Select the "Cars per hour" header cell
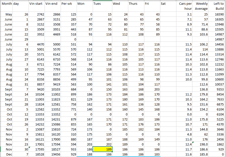The image size is (225, 157). [x=185, y=6]
